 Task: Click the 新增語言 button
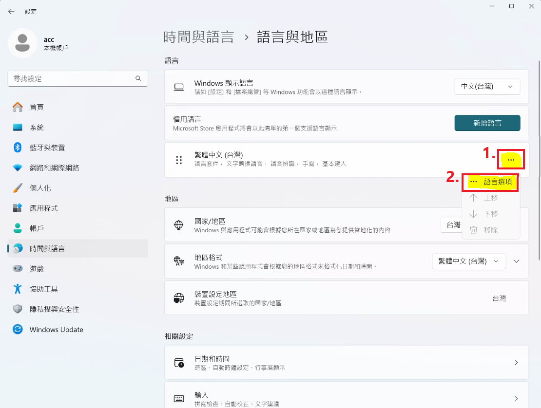(x=487, y=123)
